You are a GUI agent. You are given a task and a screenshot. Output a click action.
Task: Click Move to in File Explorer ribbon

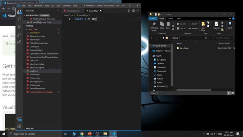coord(181,24)
